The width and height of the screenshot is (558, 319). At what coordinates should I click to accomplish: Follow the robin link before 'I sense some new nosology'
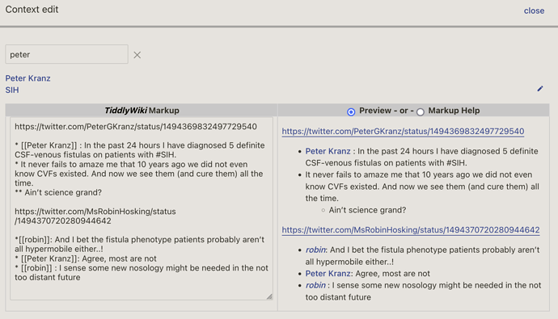coord(315,285)
